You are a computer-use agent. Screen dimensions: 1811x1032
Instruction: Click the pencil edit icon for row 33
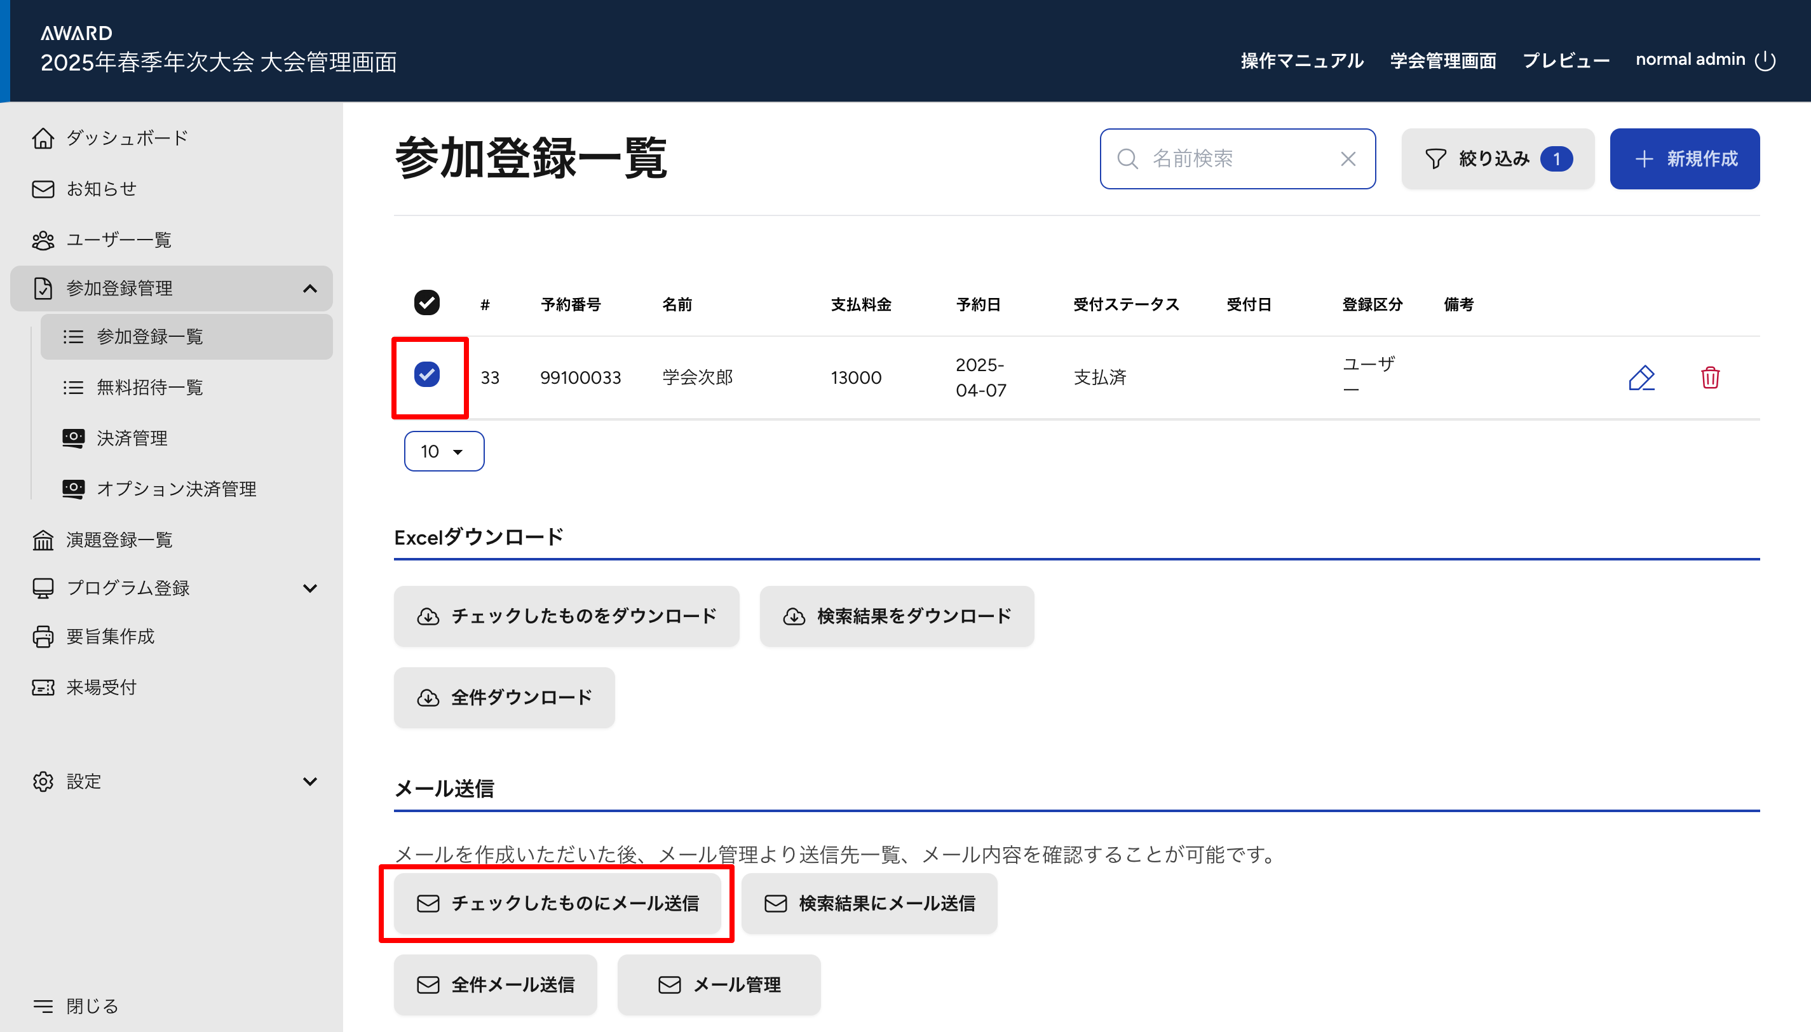[x=1641, y=377]
